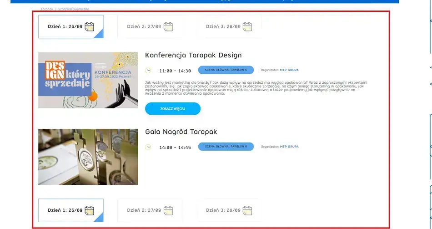Image resolution: width=432 pixels, height=229 pixels.
Task: Click clock icon beside 11:00 - 14:30
Action: click(x=148, y=71)
